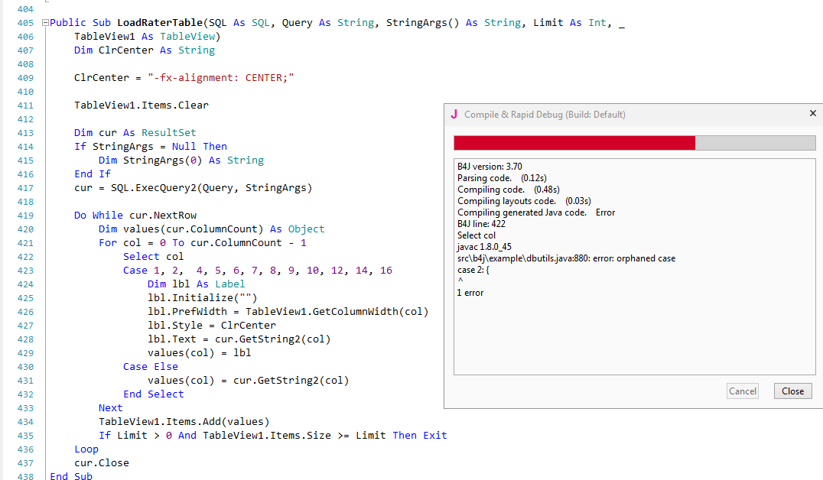823x480 pixels.
Task: Click the pink J icon in dialog title
Action: tap(454, 114)
